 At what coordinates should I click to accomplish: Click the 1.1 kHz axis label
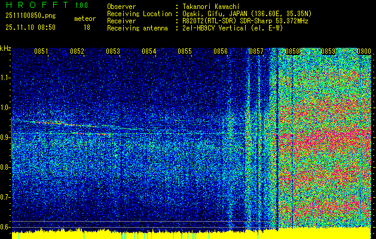point(5,78)
